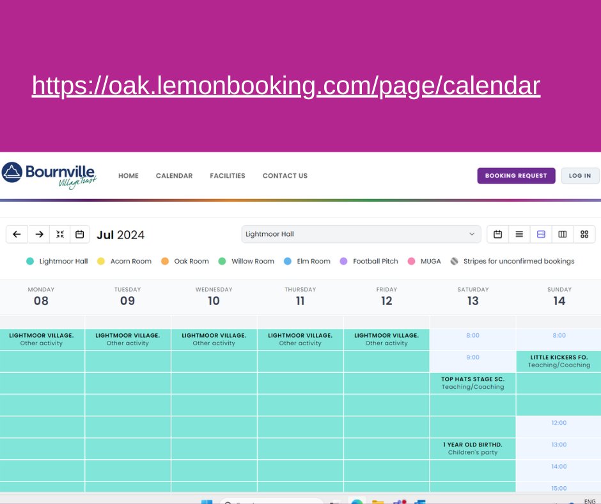Switch to list view icon
Image resolution: width=601 pixels, height=504 pixels.
[x=519, y=234]
